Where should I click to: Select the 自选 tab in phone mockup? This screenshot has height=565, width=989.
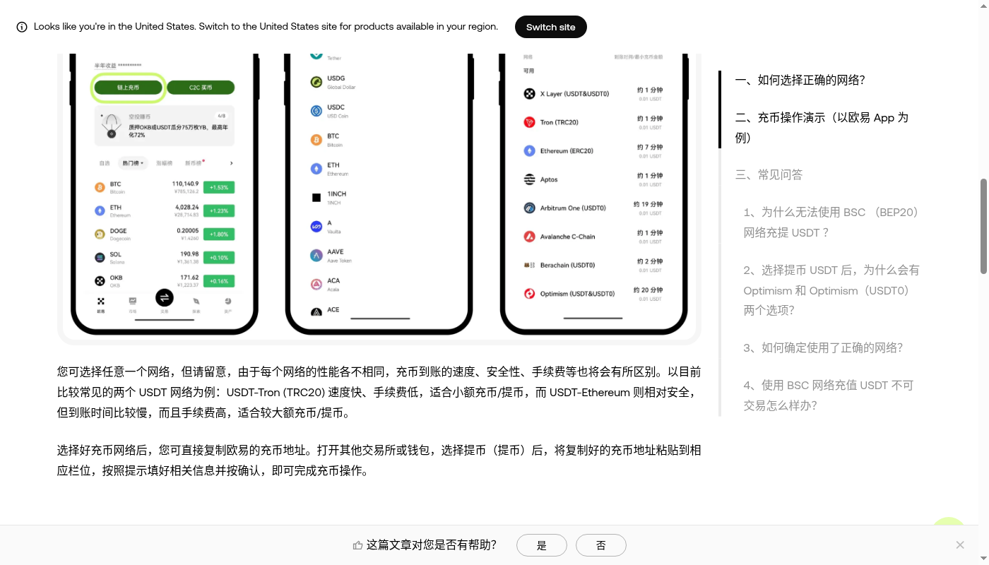click(x=105, y=163)
